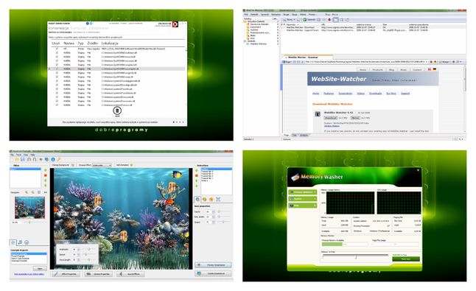The width and height of the screenshot is (476, 291).
Task: Click the key icon in aquarium toolbar
Action: [x=59, y=159]
